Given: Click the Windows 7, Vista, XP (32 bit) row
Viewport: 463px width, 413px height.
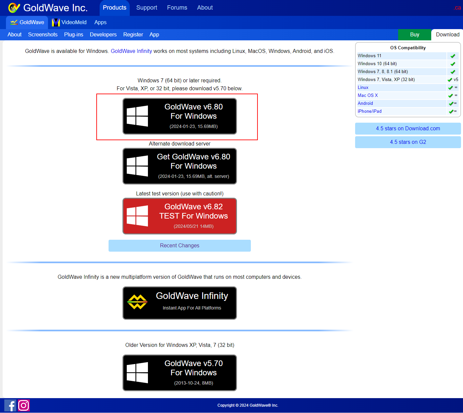Looking at the screenshot, I should (408, 80).
